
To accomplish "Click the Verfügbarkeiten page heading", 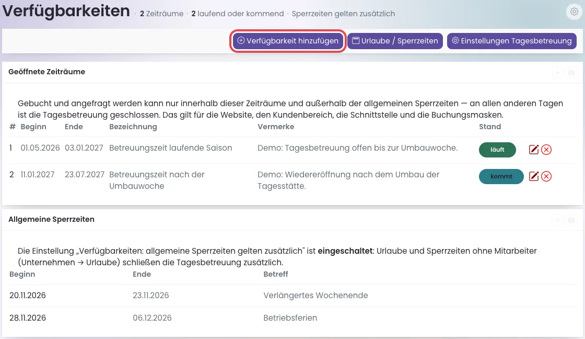I will 66,11.
